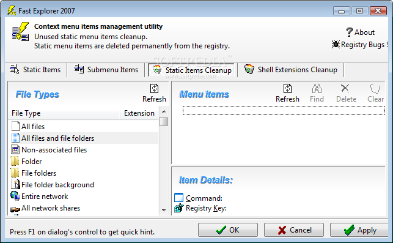Open the About dialog
The width and height of the screenshot is (393, 243).
coord(360,32)
